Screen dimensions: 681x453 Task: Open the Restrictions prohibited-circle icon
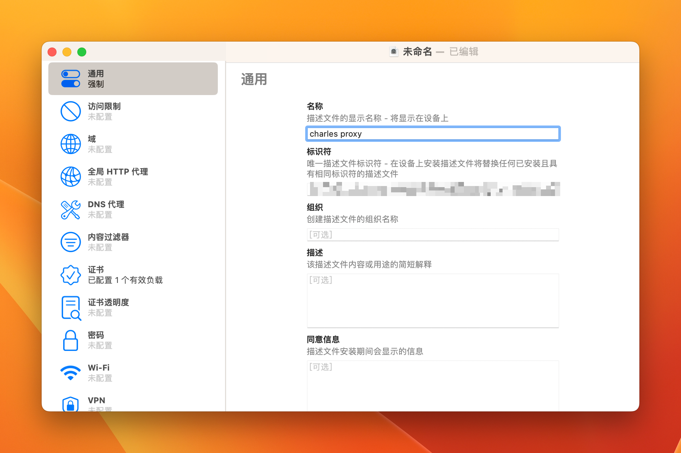(71, 111)
